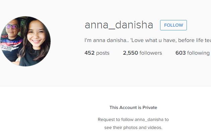Click the word "followers" in stats row

coord(151,53)
